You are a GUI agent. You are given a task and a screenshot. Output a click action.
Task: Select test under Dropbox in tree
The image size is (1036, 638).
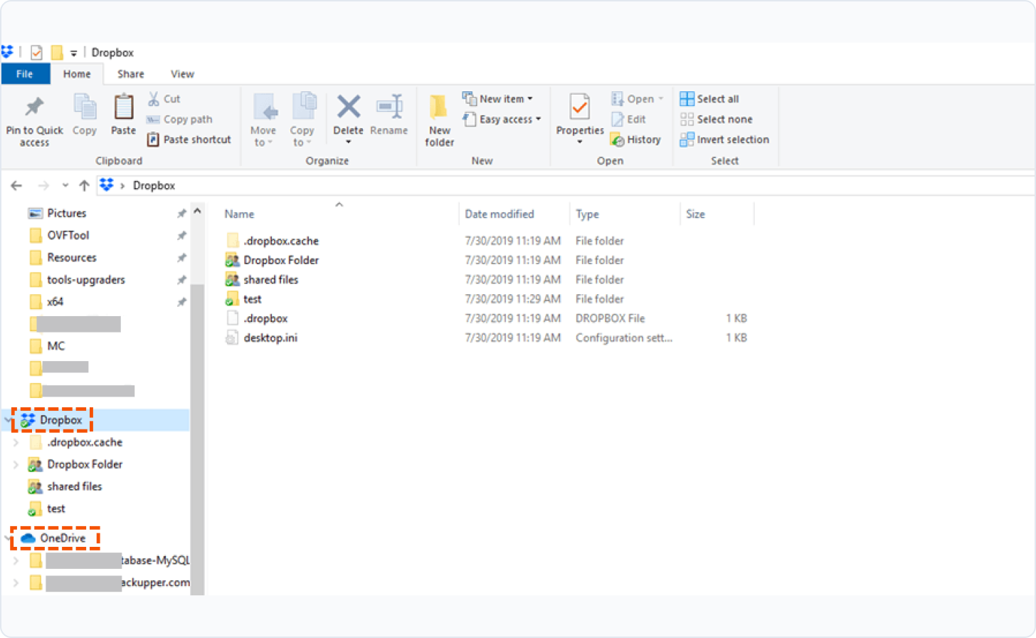coord(55,508)
